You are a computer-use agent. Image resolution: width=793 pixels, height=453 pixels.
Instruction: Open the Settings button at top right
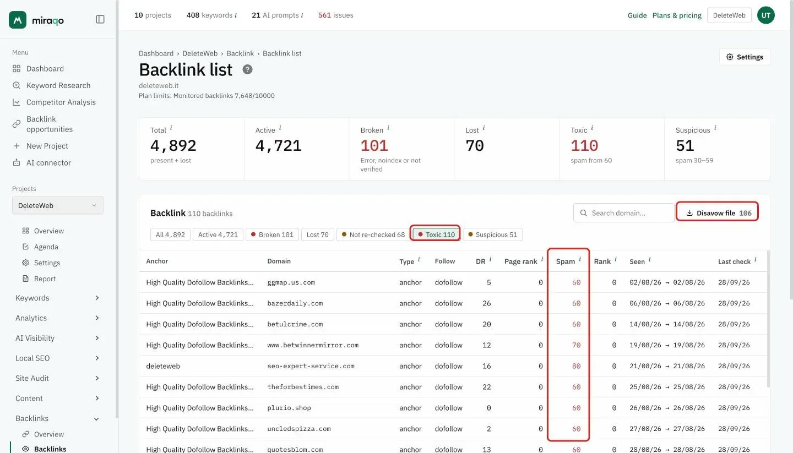745,57
